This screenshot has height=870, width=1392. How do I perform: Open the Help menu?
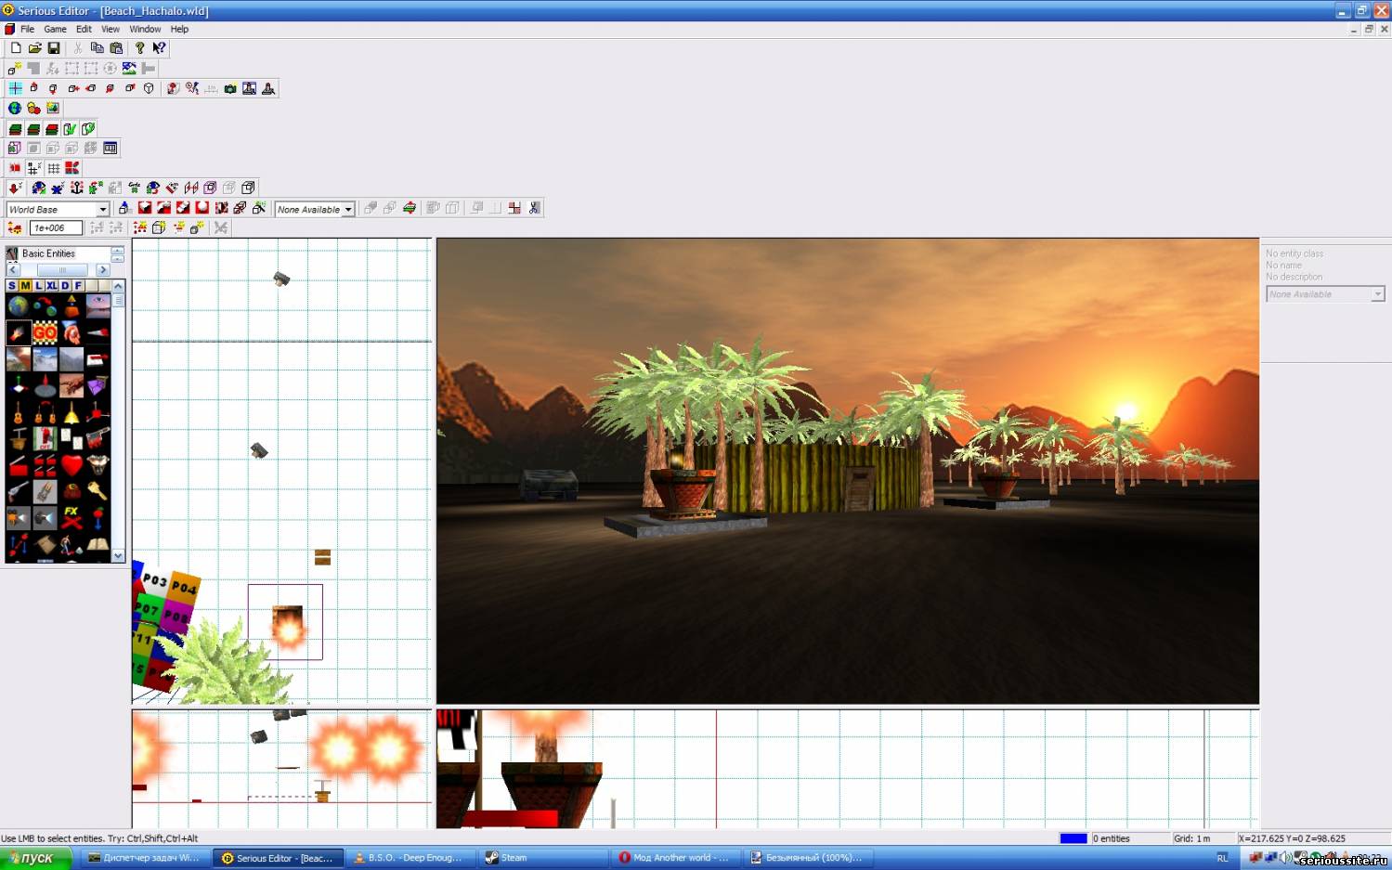tap(179, 29)
